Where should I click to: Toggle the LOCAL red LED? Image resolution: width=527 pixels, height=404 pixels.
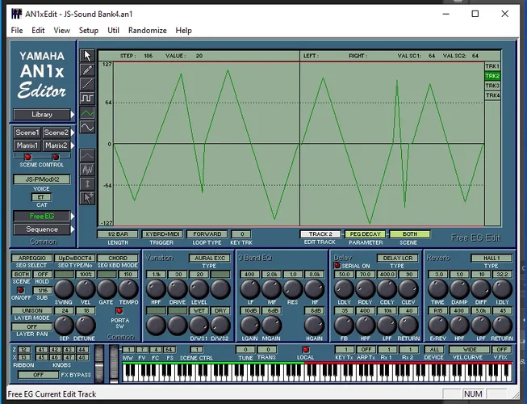[306, 350]
